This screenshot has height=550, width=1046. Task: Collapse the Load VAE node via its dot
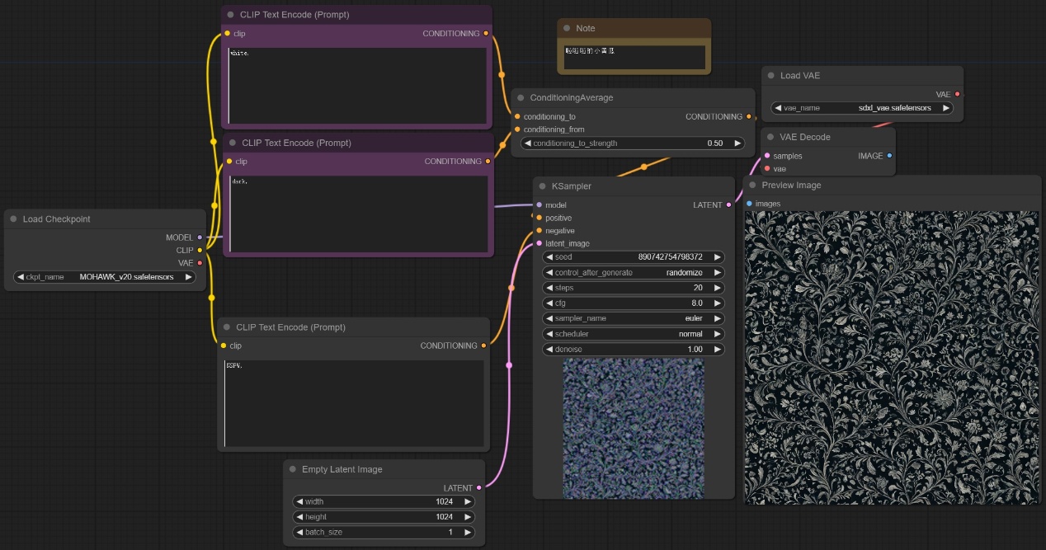(771, 76)
